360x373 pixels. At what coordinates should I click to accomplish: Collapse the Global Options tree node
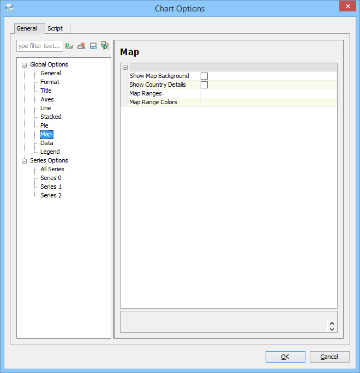point(24,65)
